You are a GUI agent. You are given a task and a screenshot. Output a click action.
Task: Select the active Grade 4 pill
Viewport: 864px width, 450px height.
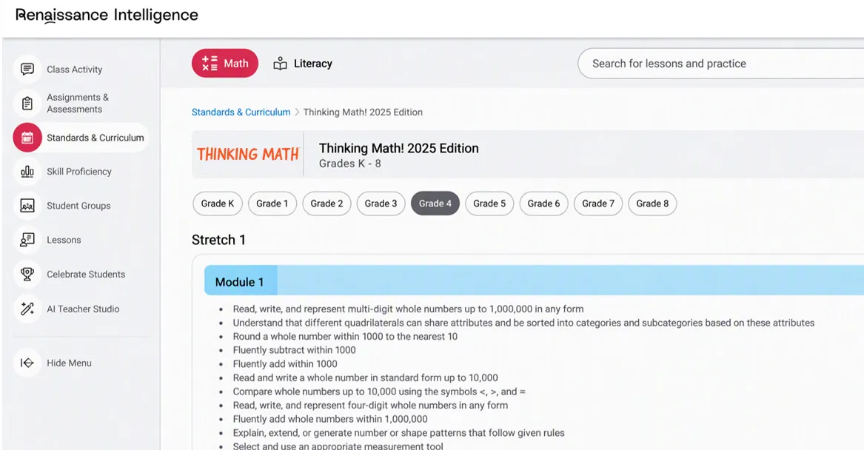coord(435,204)
